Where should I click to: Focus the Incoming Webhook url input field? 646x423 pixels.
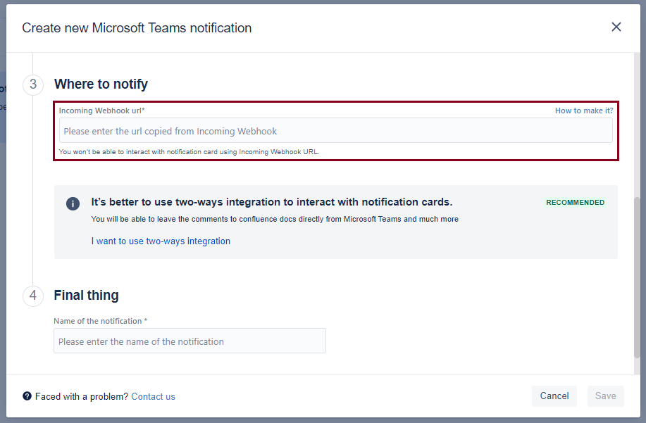coord(336,131)
